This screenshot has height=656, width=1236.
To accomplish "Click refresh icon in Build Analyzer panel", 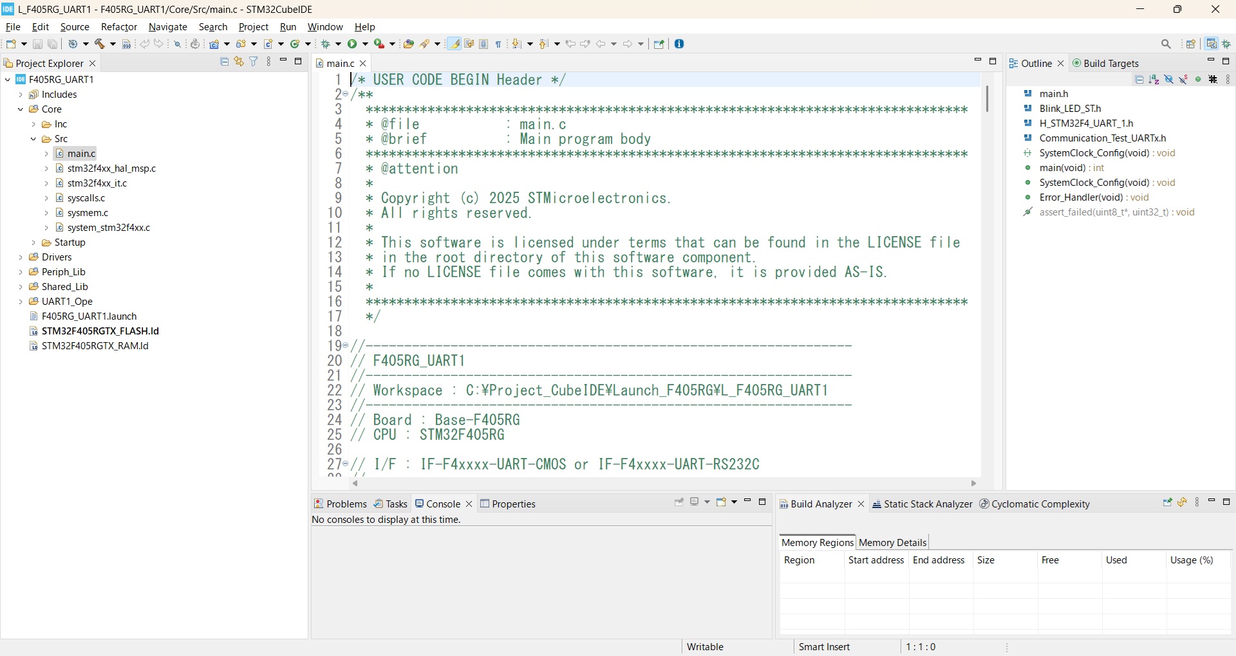I will coord(1183,502).
